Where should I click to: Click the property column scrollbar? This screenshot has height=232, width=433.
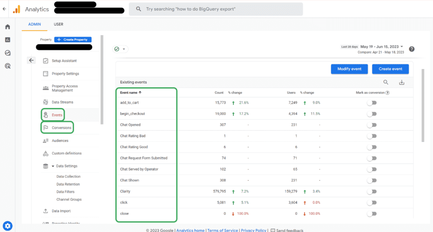pyautogui.click(x=102, y=80)
